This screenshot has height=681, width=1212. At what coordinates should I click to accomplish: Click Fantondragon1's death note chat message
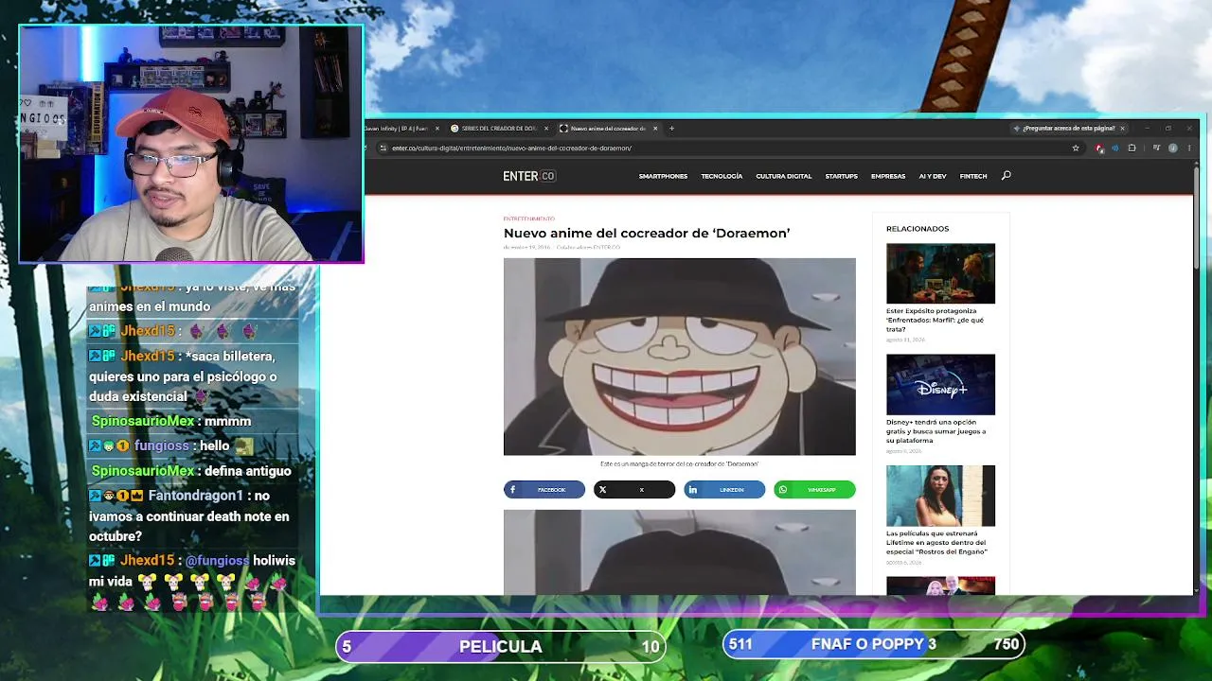tap(190, 515)
